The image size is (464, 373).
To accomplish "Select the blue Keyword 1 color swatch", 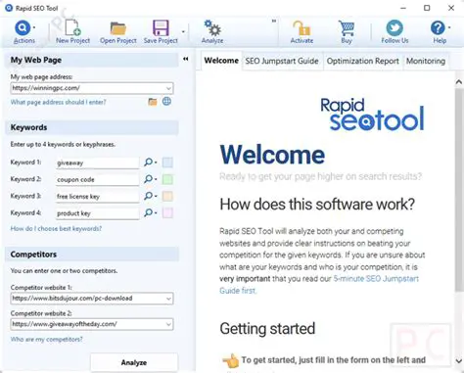I will (x=167, y=163).
